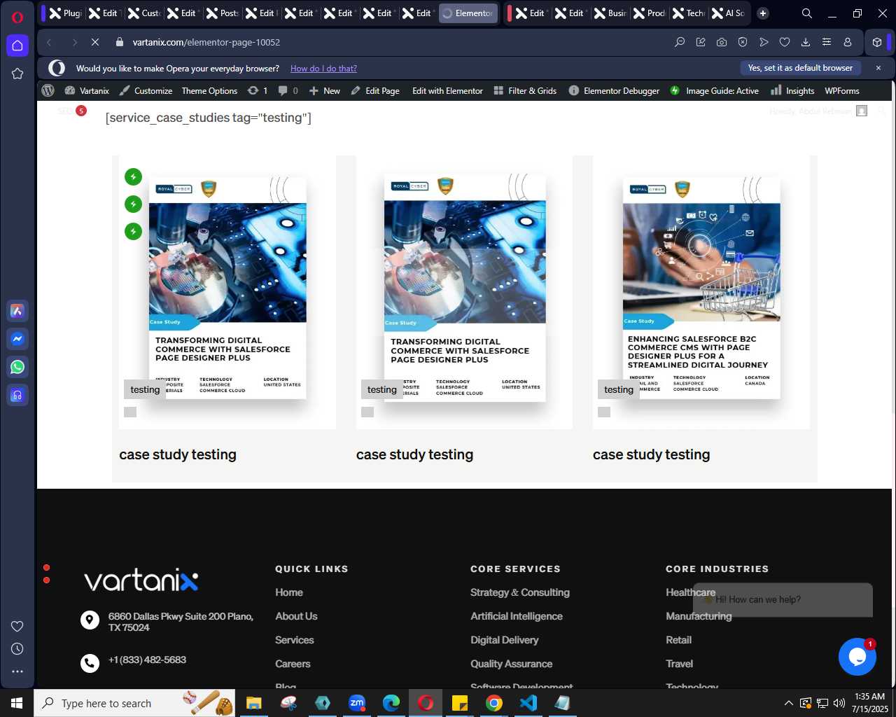Switch to the Busin tab

coord(610,13)
